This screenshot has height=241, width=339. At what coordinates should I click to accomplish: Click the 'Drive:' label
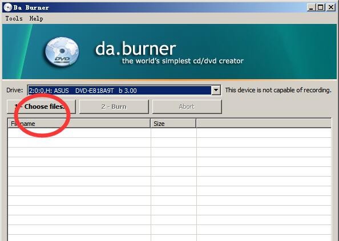click(x=14, y=90)
